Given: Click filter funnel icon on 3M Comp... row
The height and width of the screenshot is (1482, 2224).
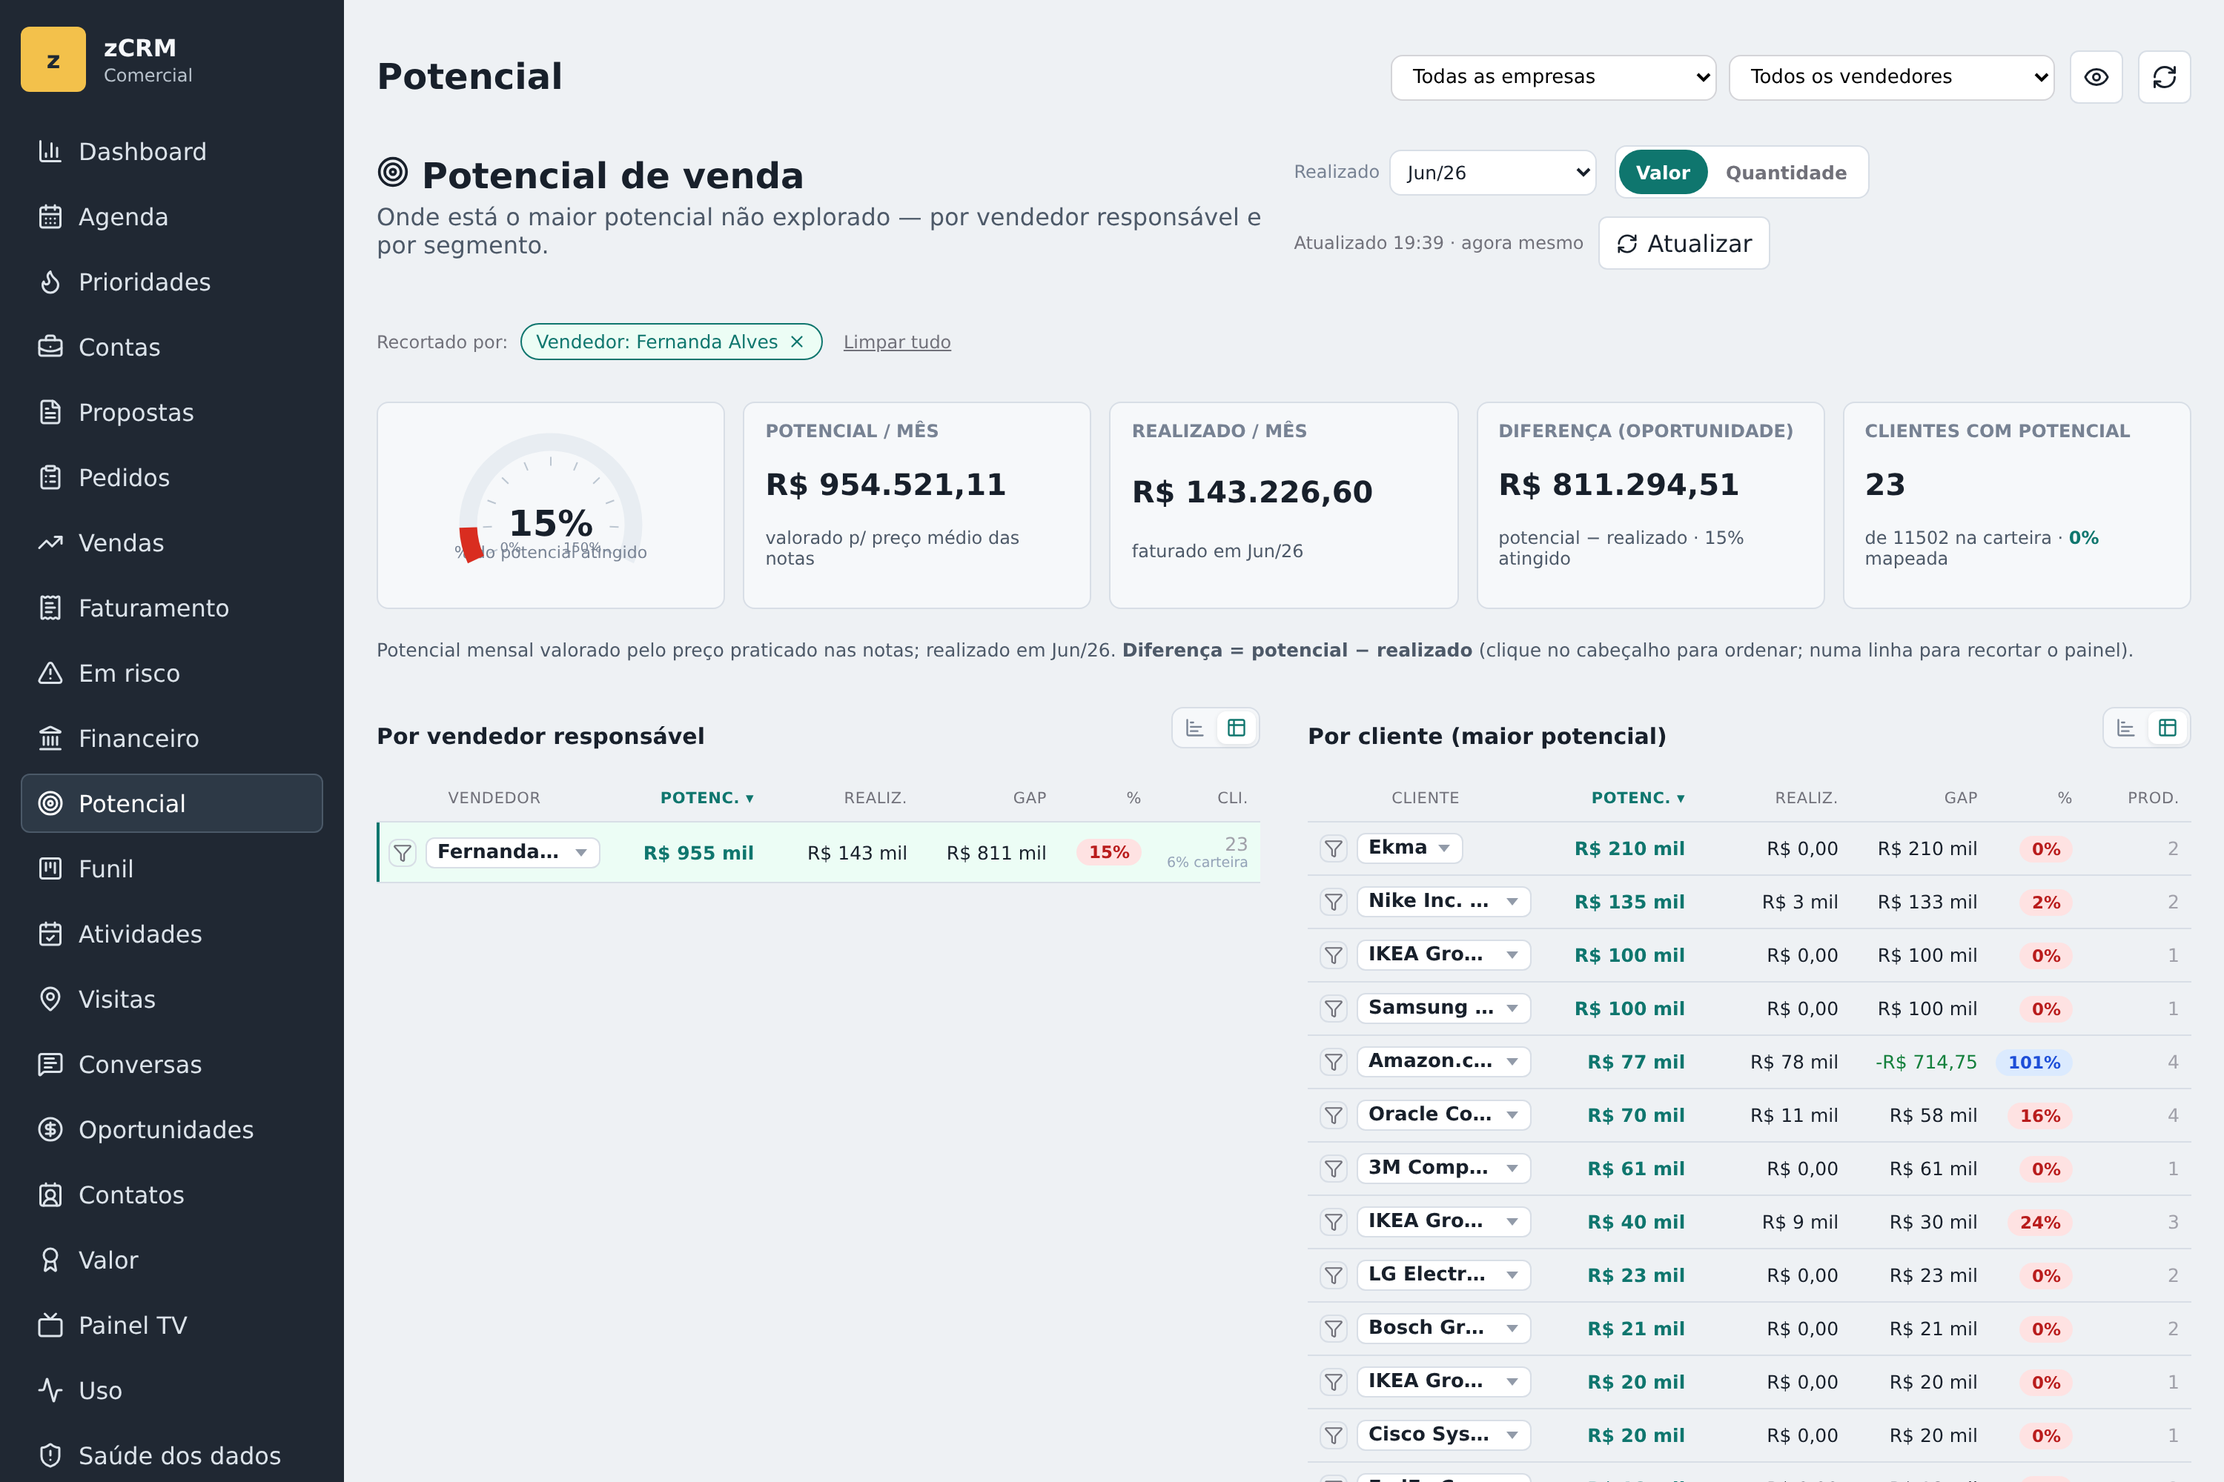Looking at the screenshot, I should (1333, 1169).
